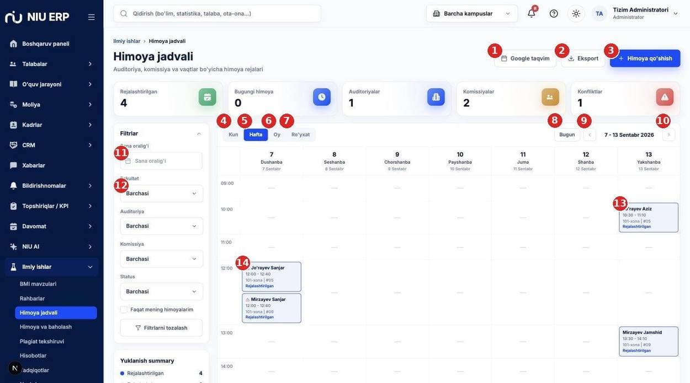Viewport: 690px width, 383px height.
Task: Click the Ilmiy ishlar breadcrumb link
Action: click(x=127, y=41)
